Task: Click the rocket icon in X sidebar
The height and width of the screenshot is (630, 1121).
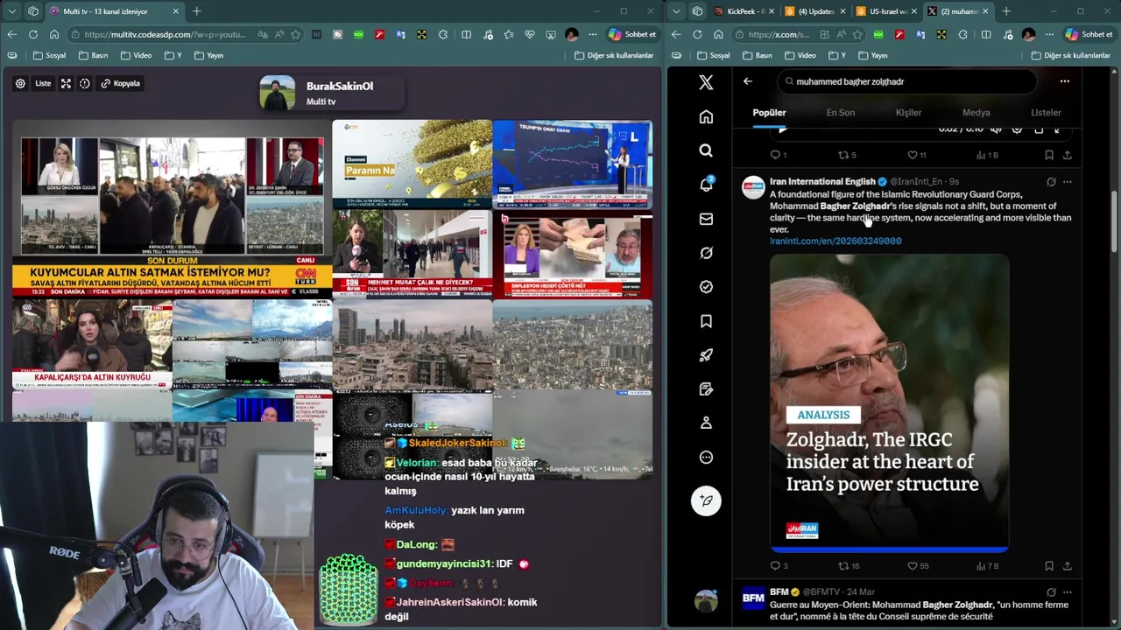Action: tap(706, 355)
